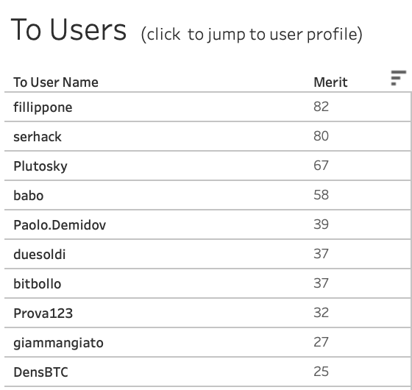The image size is (412, 390).
Task: Open fillippone user profile
Action: coord(43,107)
